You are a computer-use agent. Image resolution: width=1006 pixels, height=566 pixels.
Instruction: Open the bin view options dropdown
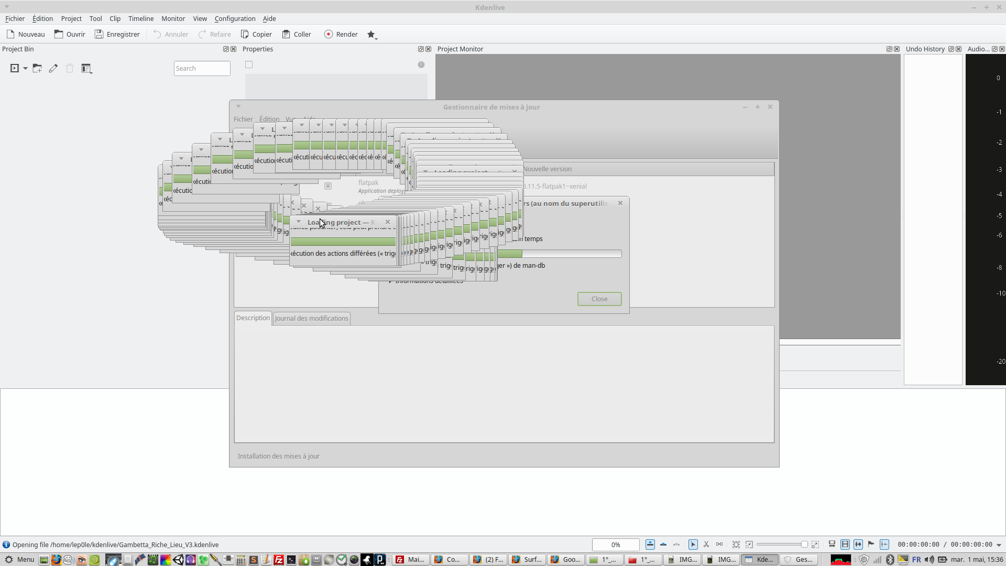point(87,68)
